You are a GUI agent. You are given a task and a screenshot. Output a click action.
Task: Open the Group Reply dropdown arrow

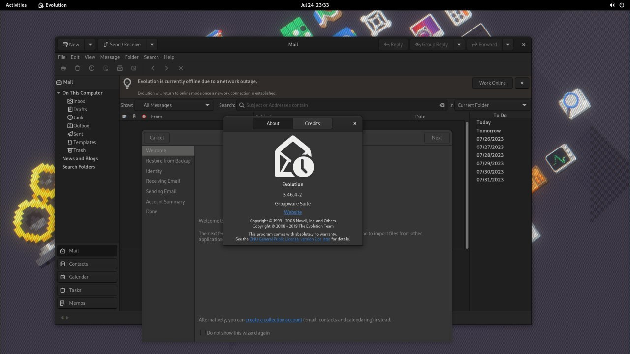[459, 44]
